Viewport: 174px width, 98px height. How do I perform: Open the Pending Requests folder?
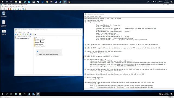tap(39, 42)
